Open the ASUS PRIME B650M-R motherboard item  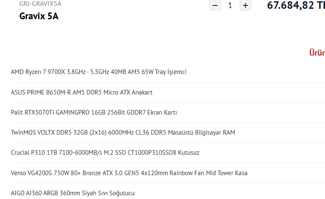pos(82,92)
